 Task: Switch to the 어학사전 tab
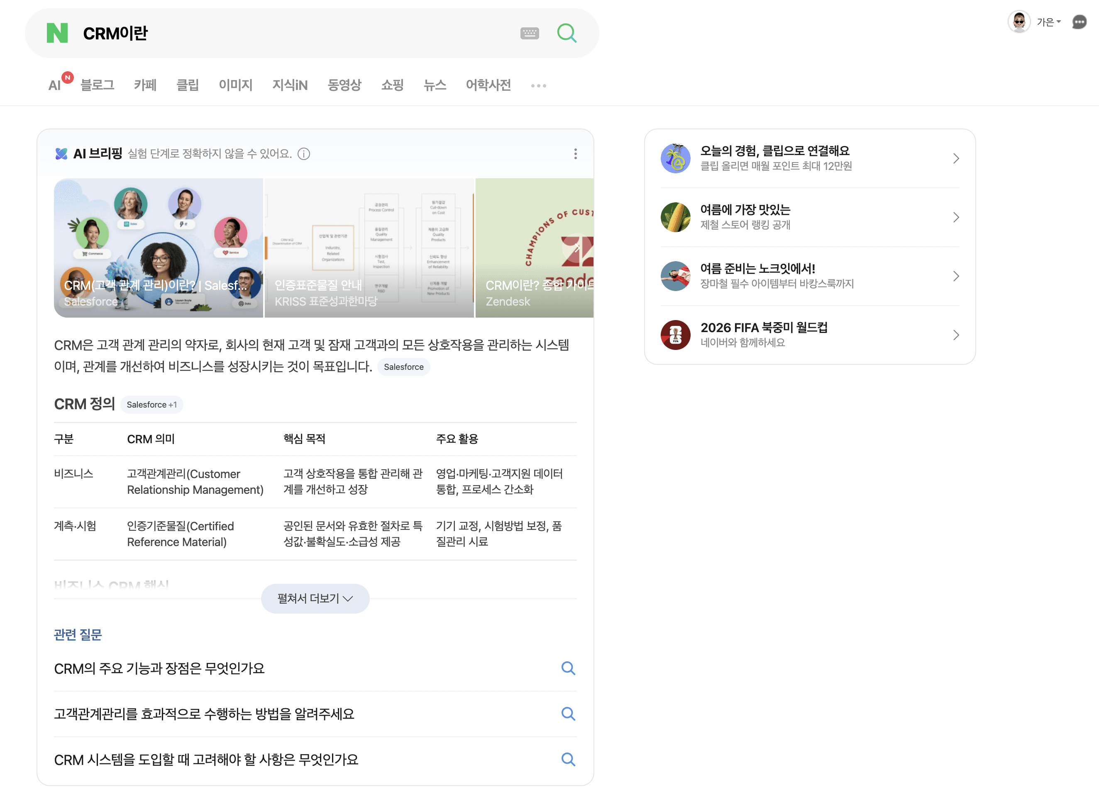tap(488, 85)
